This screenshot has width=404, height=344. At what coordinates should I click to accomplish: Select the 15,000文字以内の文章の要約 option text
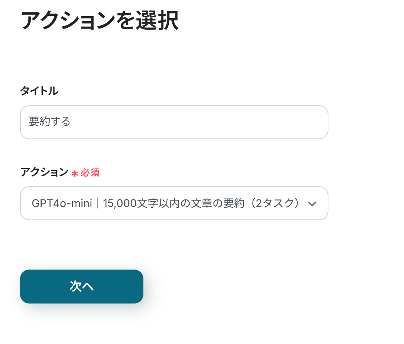(x=170, y=203)
